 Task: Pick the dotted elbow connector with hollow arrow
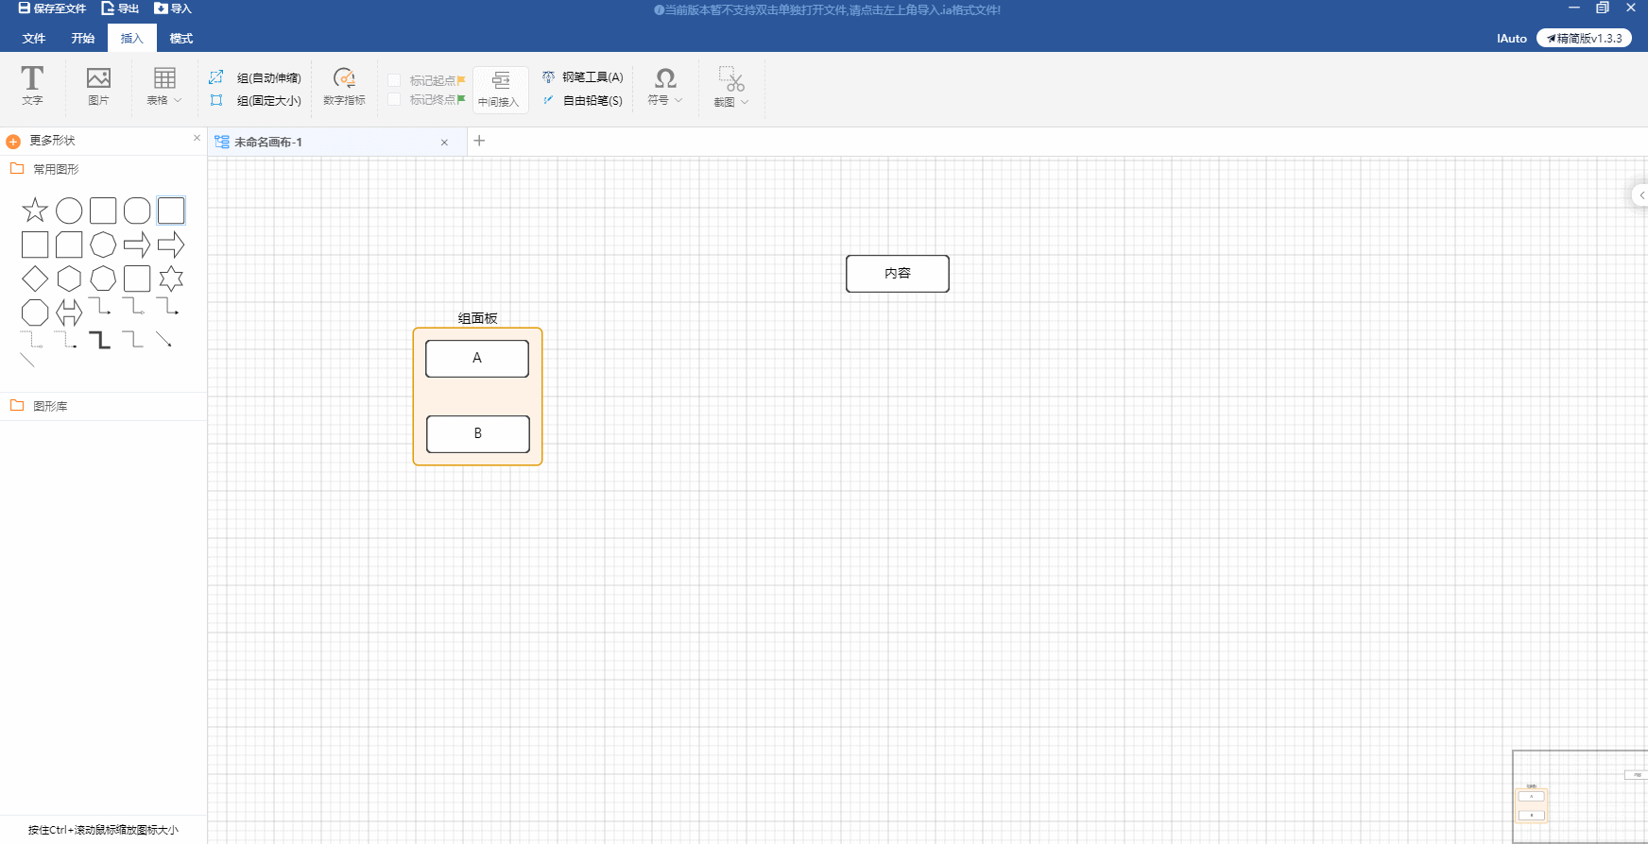(x=32, y=340)
